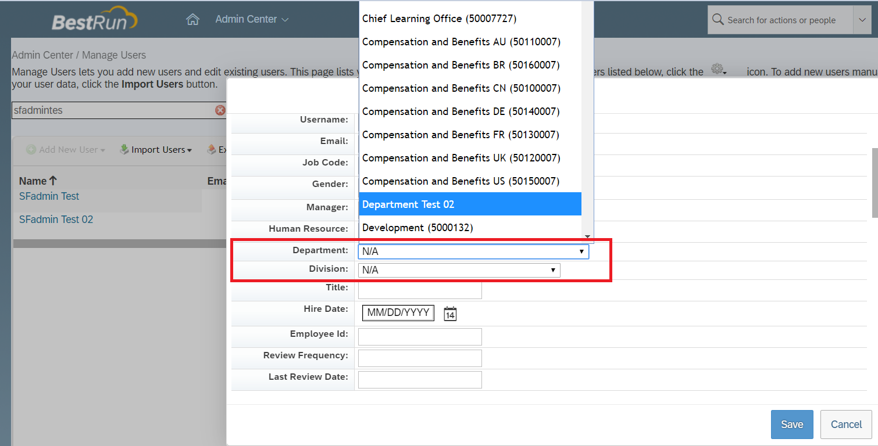Open the calendar picker for Hire Date
This screenshot has height=446, width=878.
click(450, 314)
